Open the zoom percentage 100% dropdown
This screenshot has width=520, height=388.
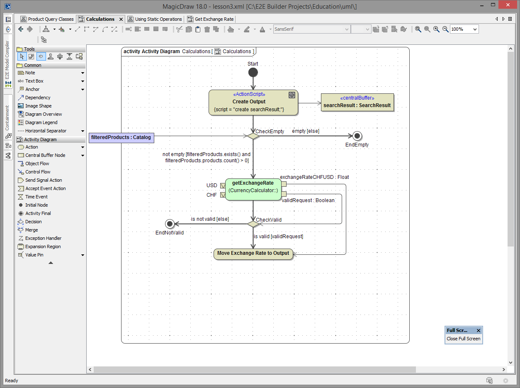click(475, 29)
